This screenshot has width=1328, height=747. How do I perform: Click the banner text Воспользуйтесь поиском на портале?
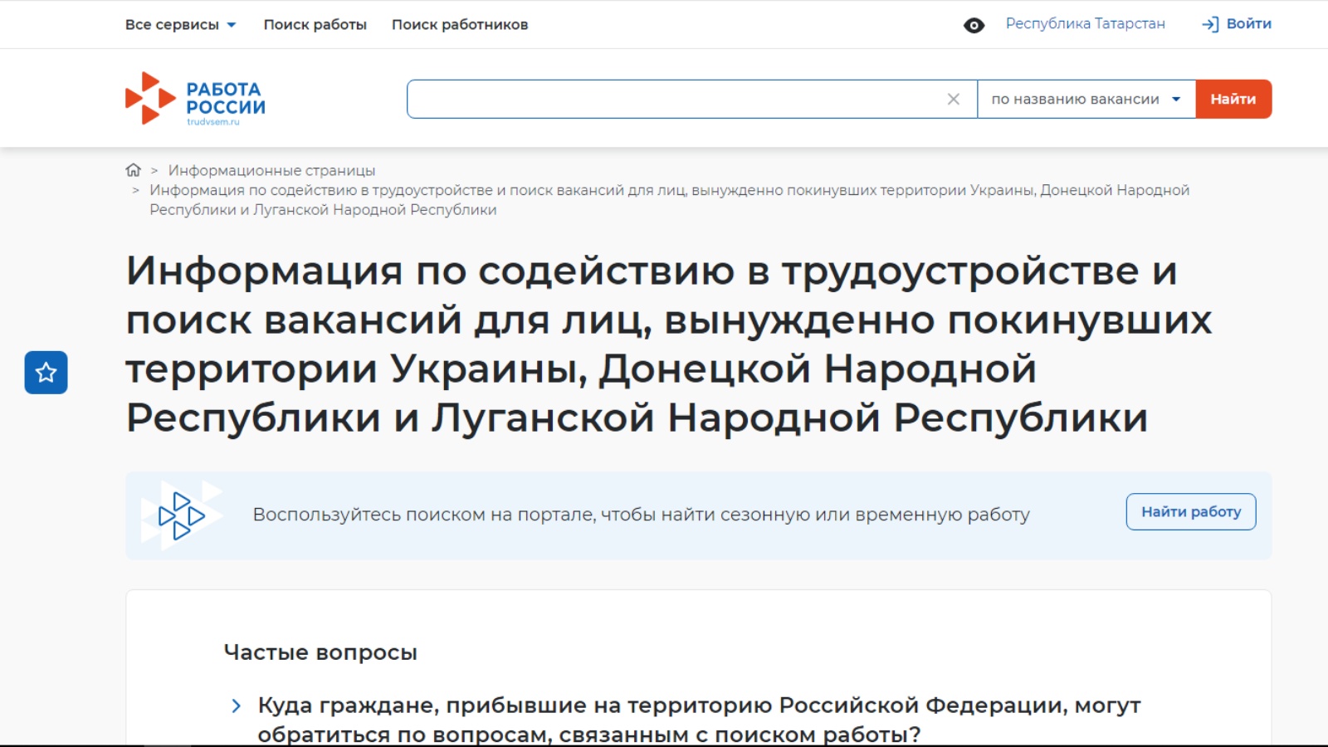tap(641, 515)
